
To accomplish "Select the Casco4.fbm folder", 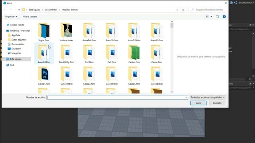I will pyautogui.click(x=112, y=75).
